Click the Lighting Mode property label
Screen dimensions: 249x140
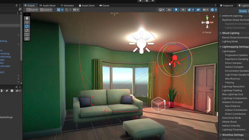coord(230,41)
